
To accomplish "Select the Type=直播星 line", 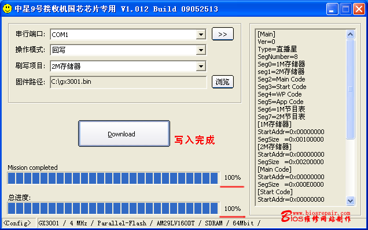I will (277, 49).
